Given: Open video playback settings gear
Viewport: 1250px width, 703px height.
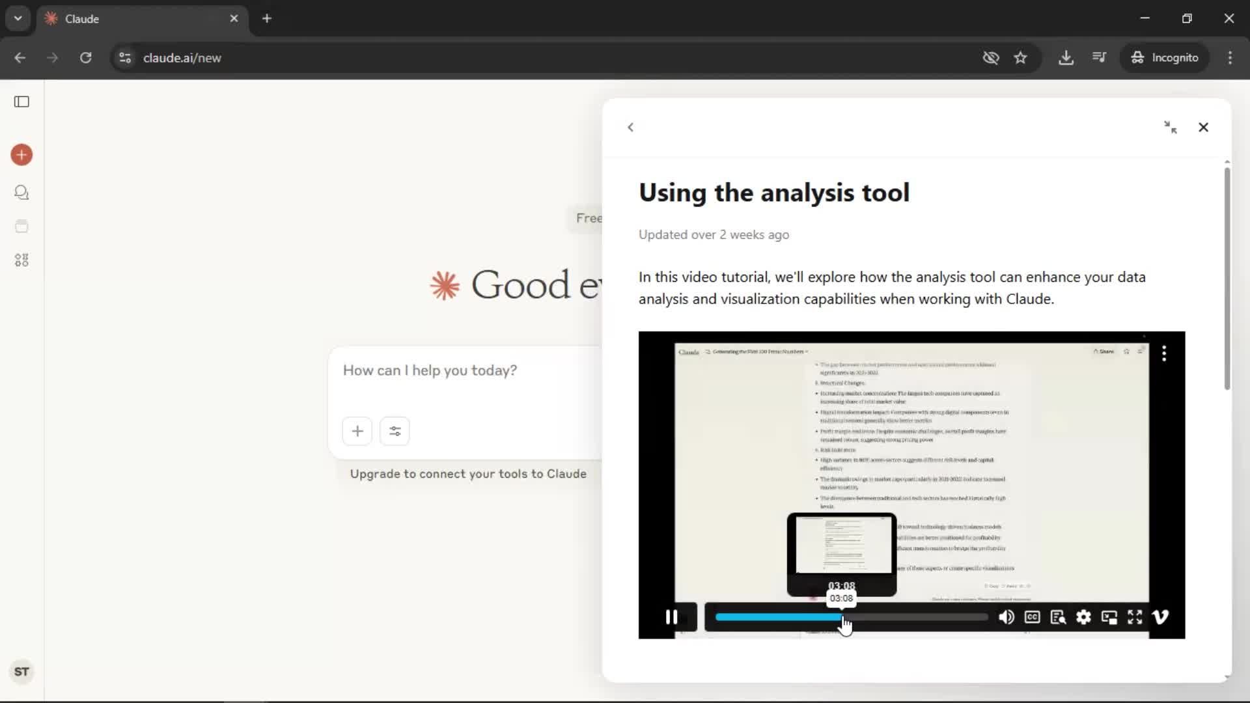Looking at the screenshot, I should coord(1083,617).
